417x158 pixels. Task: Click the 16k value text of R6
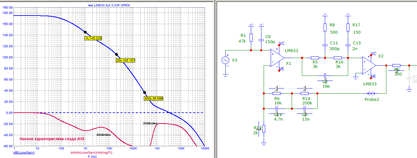point(278,103)
